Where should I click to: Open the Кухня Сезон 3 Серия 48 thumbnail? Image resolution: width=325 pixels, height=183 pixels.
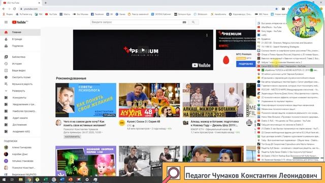point(149,100)
